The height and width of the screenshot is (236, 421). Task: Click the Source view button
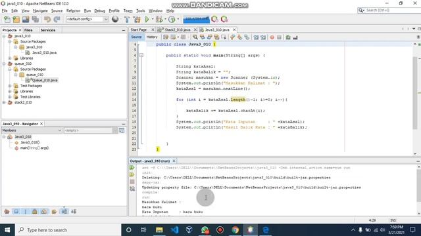tap(136, 37)
